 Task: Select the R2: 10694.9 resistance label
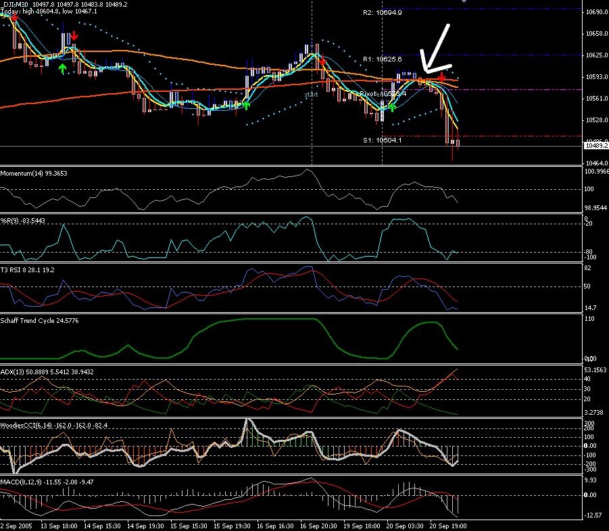382,12
